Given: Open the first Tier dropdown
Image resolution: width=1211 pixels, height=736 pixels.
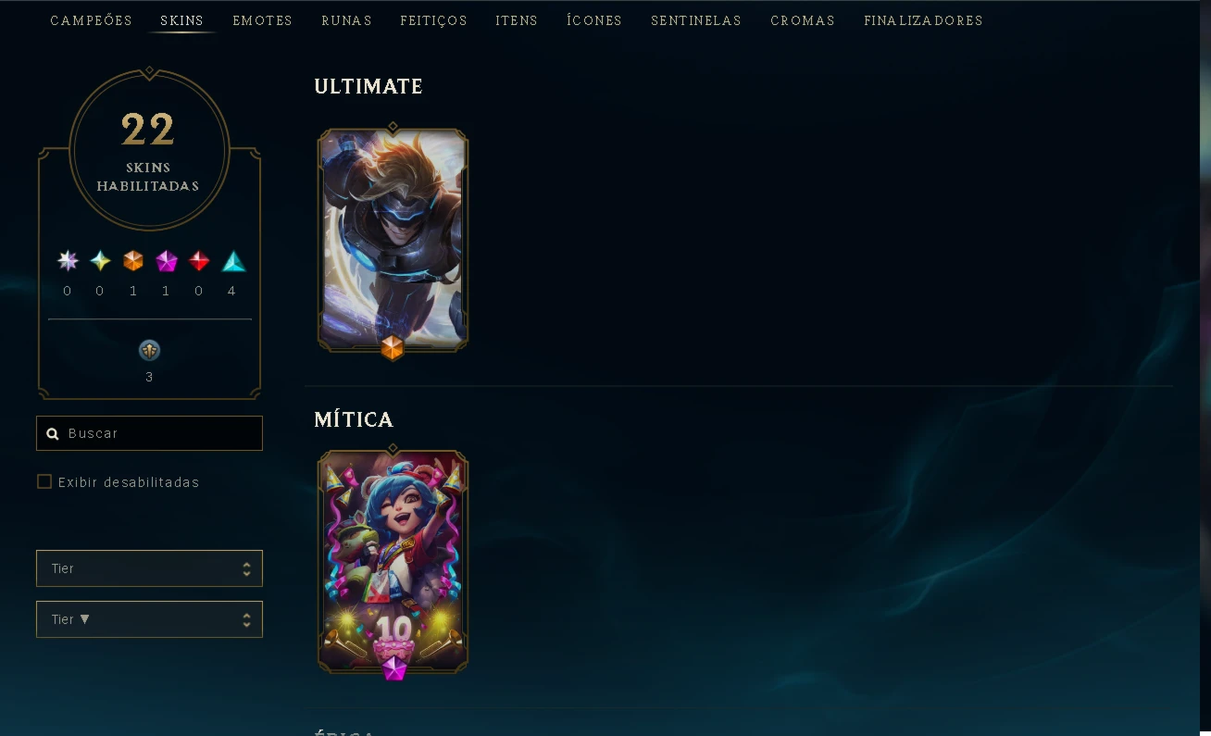Looking at the screenshot, I should [x=149, y=568].
